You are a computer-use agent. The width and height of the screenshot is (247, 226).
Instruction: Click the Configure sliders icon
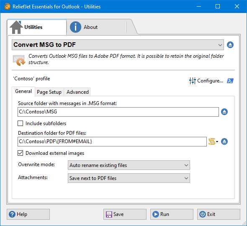[193, 81]
